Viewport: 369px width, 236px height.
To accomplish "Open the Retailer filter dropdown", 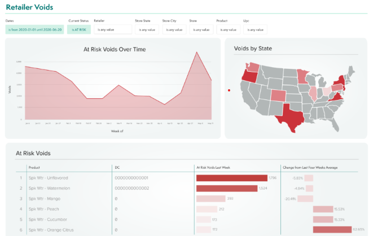I will 111,29.
